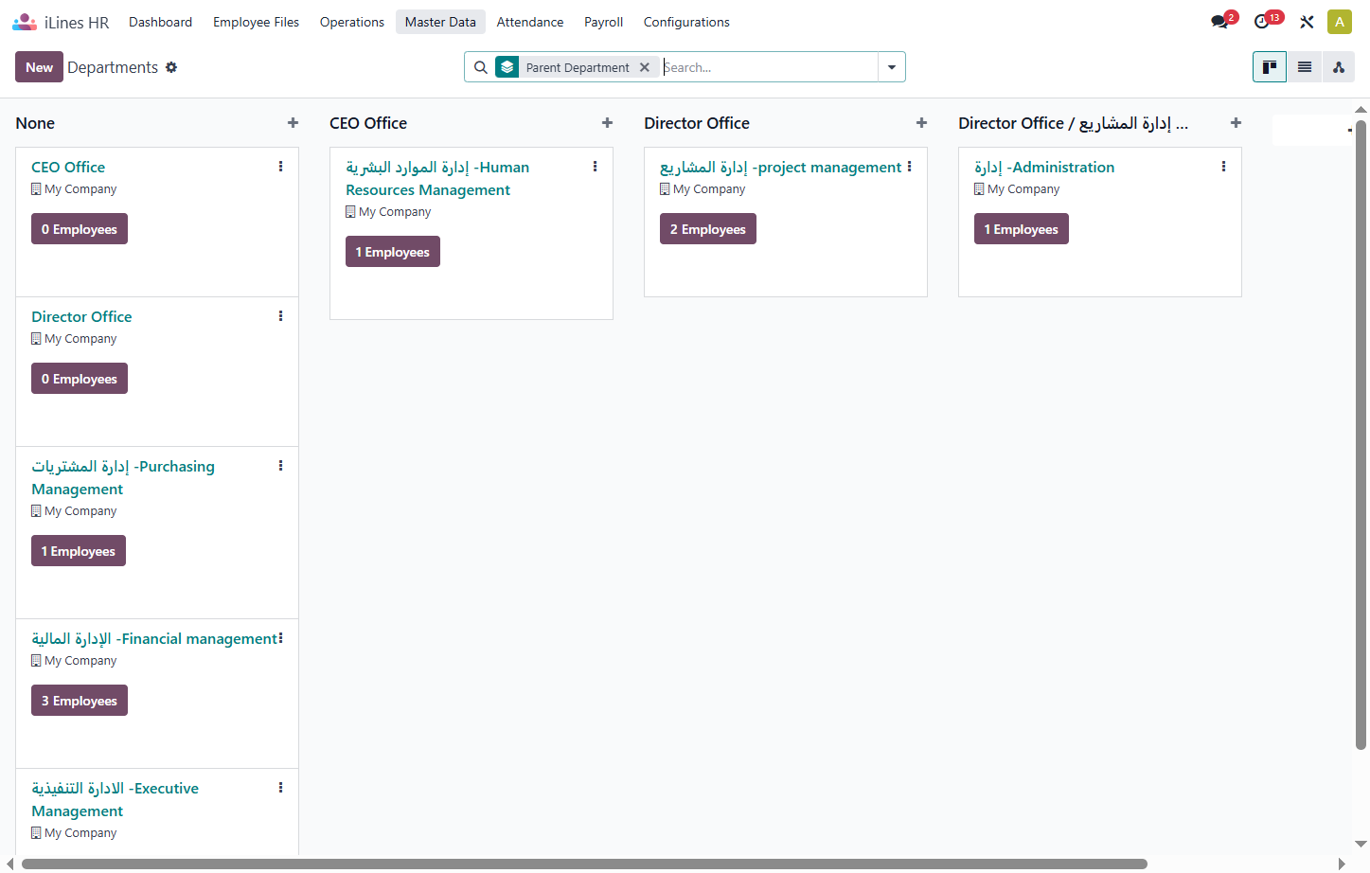Open options menu of the CEO Office card
Screen dimensions: 1370x873
click(280, 167)
